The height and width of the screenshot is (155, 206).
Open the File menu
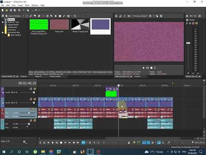(3, 5)
